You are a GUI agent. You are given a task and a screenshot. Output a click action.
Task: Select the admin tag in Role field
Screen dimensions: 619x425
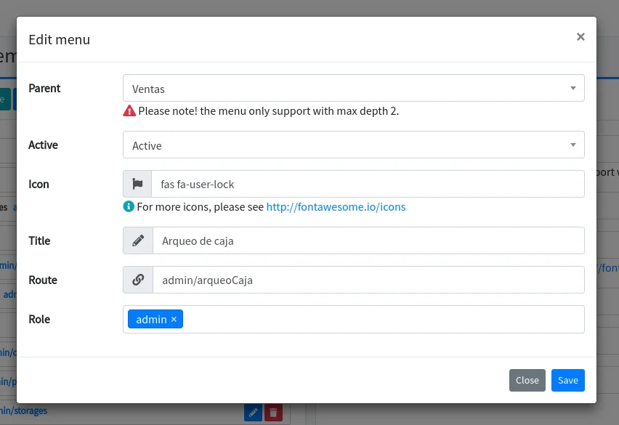point(150,320)
